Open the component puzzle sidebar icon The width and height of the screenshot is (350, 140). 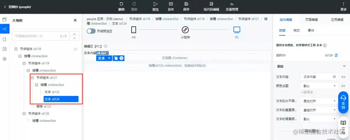coord(5,39)
